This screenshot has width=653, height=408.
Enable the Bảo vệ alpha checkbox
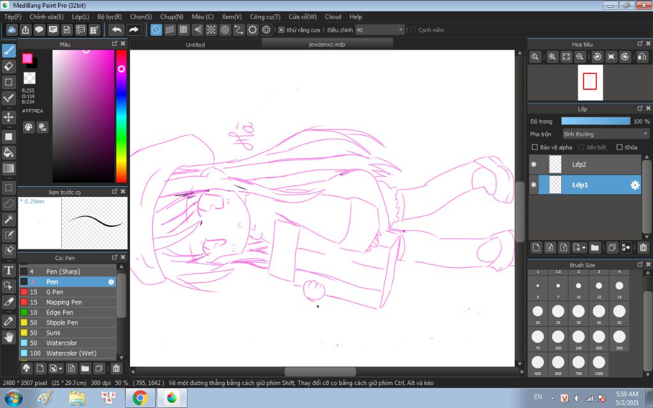[x=534, y=147]
